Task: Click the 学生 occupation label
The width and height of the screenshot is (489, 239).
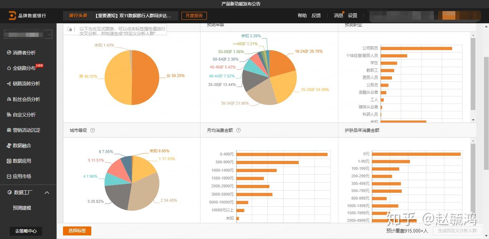Action: point(374,63)
